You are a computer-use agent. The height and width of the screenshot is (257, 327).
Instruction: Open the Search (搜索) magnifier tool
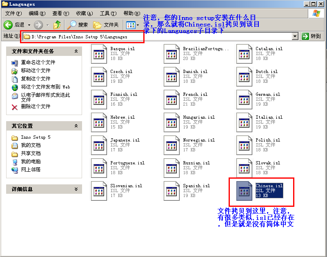[78, 25]
